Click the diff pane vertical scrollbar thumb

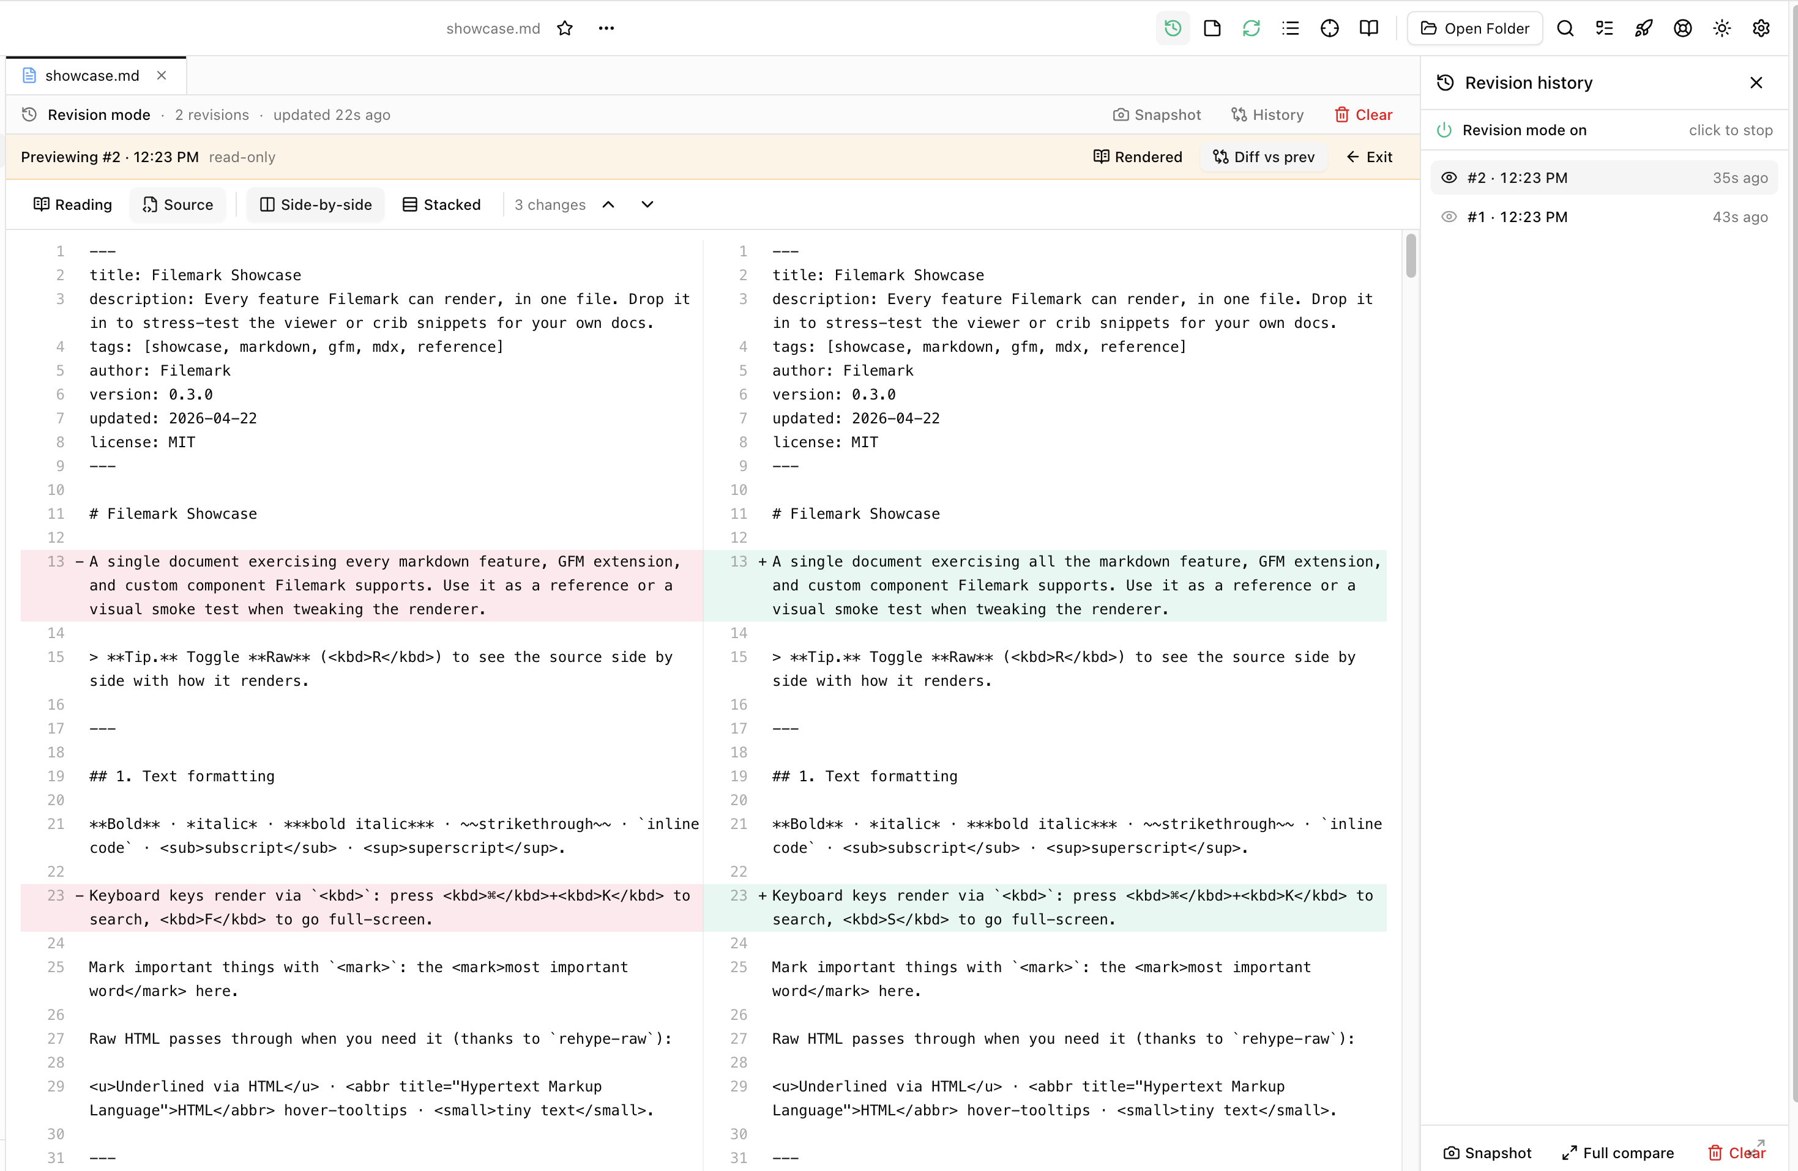point(1411,255)
